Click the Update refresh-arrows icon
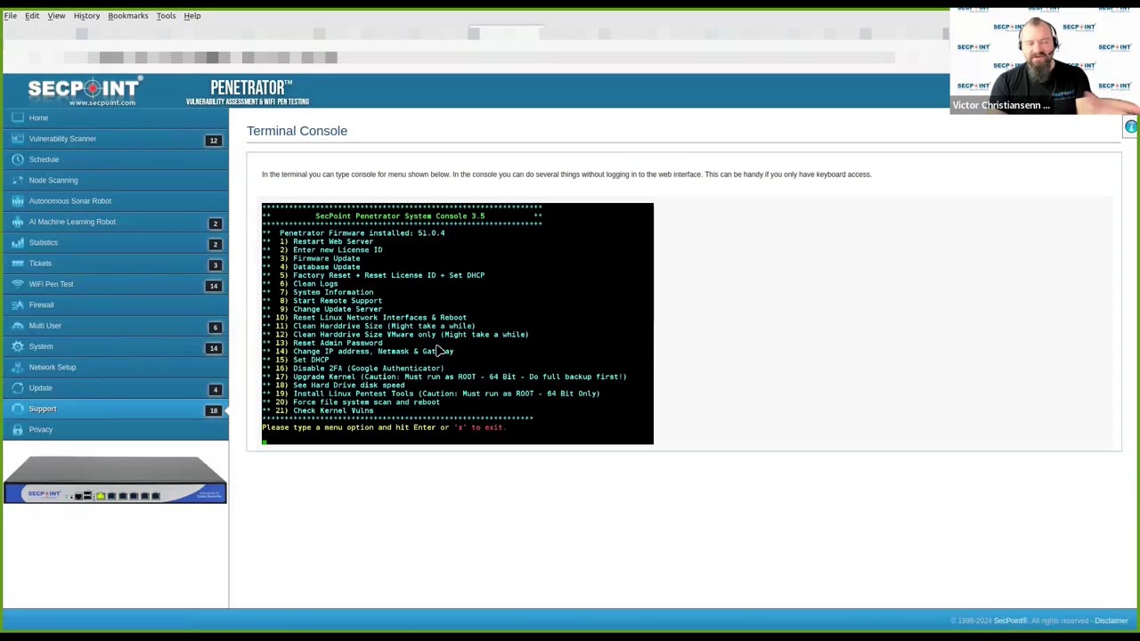This screenshot has height=641, width=1140. (18, 388)
